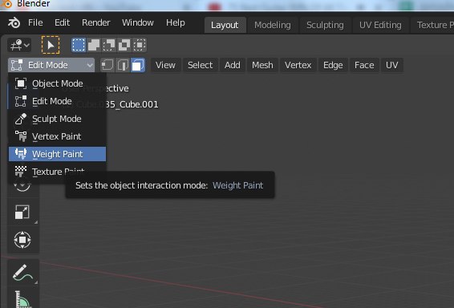The width and height of the screenshot is (454, 308).
Task: Enable vertex select mode
Action: pos(107,65)
